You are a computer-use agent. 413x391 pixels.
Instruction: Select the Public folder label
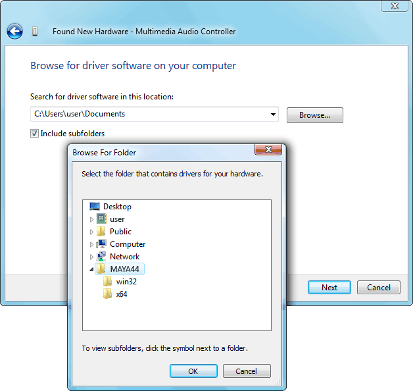120,232
